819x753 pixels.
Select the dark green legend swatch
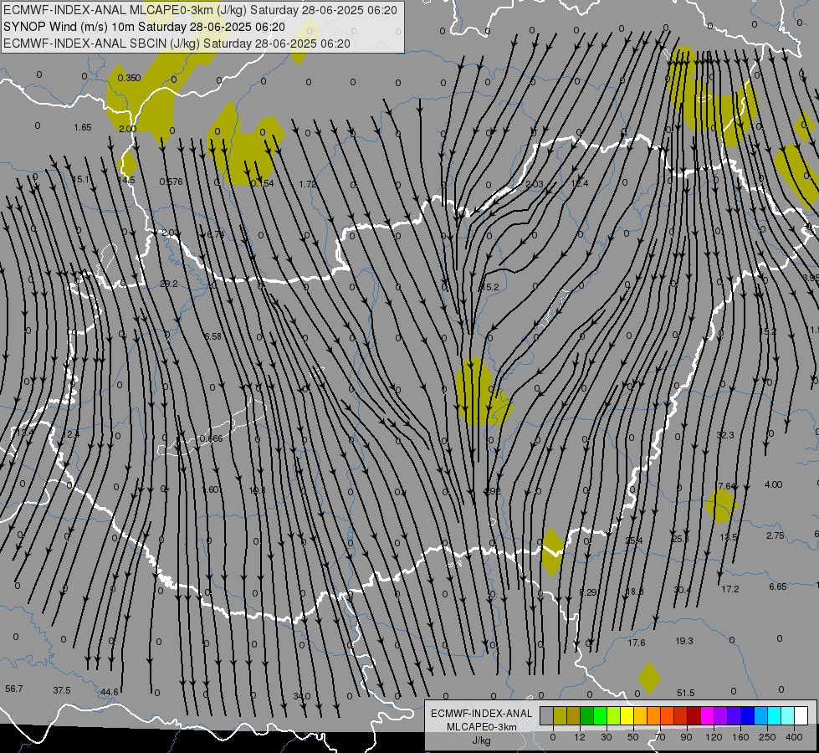coord(587,716)
